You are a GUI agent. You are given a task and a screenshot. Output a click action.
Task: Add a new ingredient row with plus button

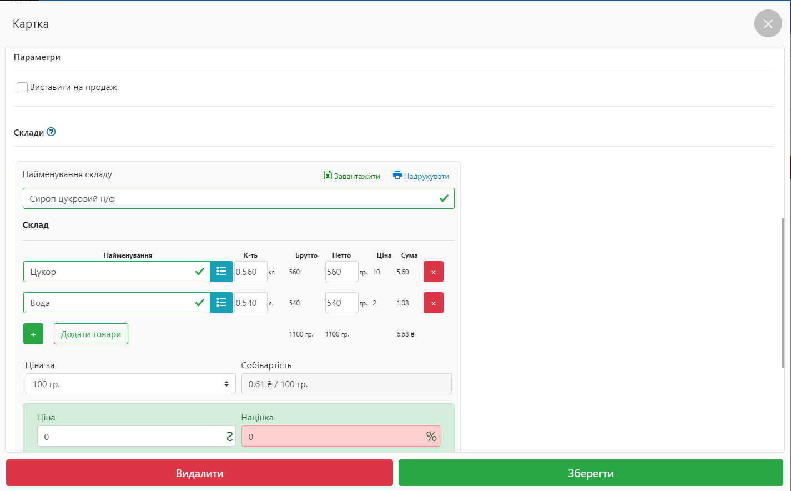coord(33,334)
